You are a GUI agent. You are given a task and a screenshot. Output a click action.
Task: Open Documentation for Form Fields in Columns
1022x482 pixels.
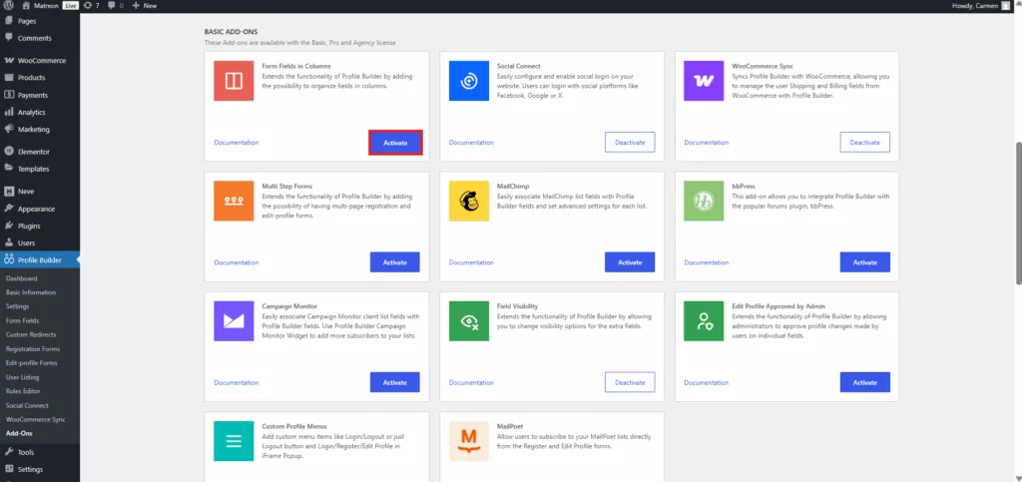(x=236, y=142)
